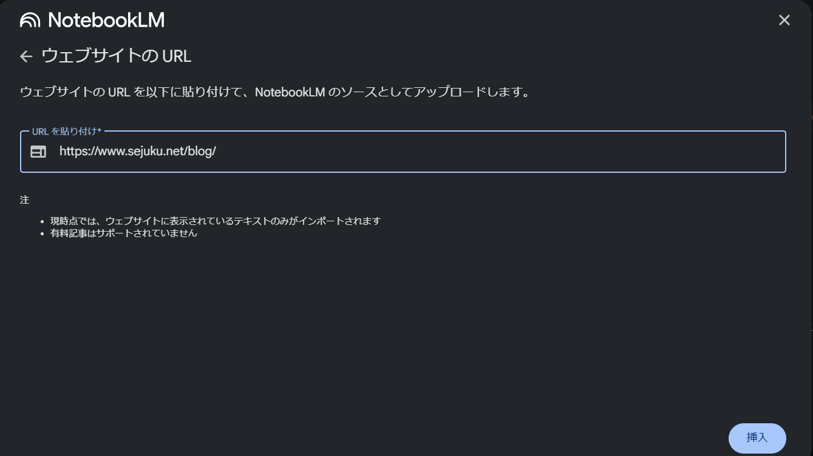This screenshot has width=813, height=456.
Task: Click the ウェブサイトの URL header label
Action: [x=115, y=56]
